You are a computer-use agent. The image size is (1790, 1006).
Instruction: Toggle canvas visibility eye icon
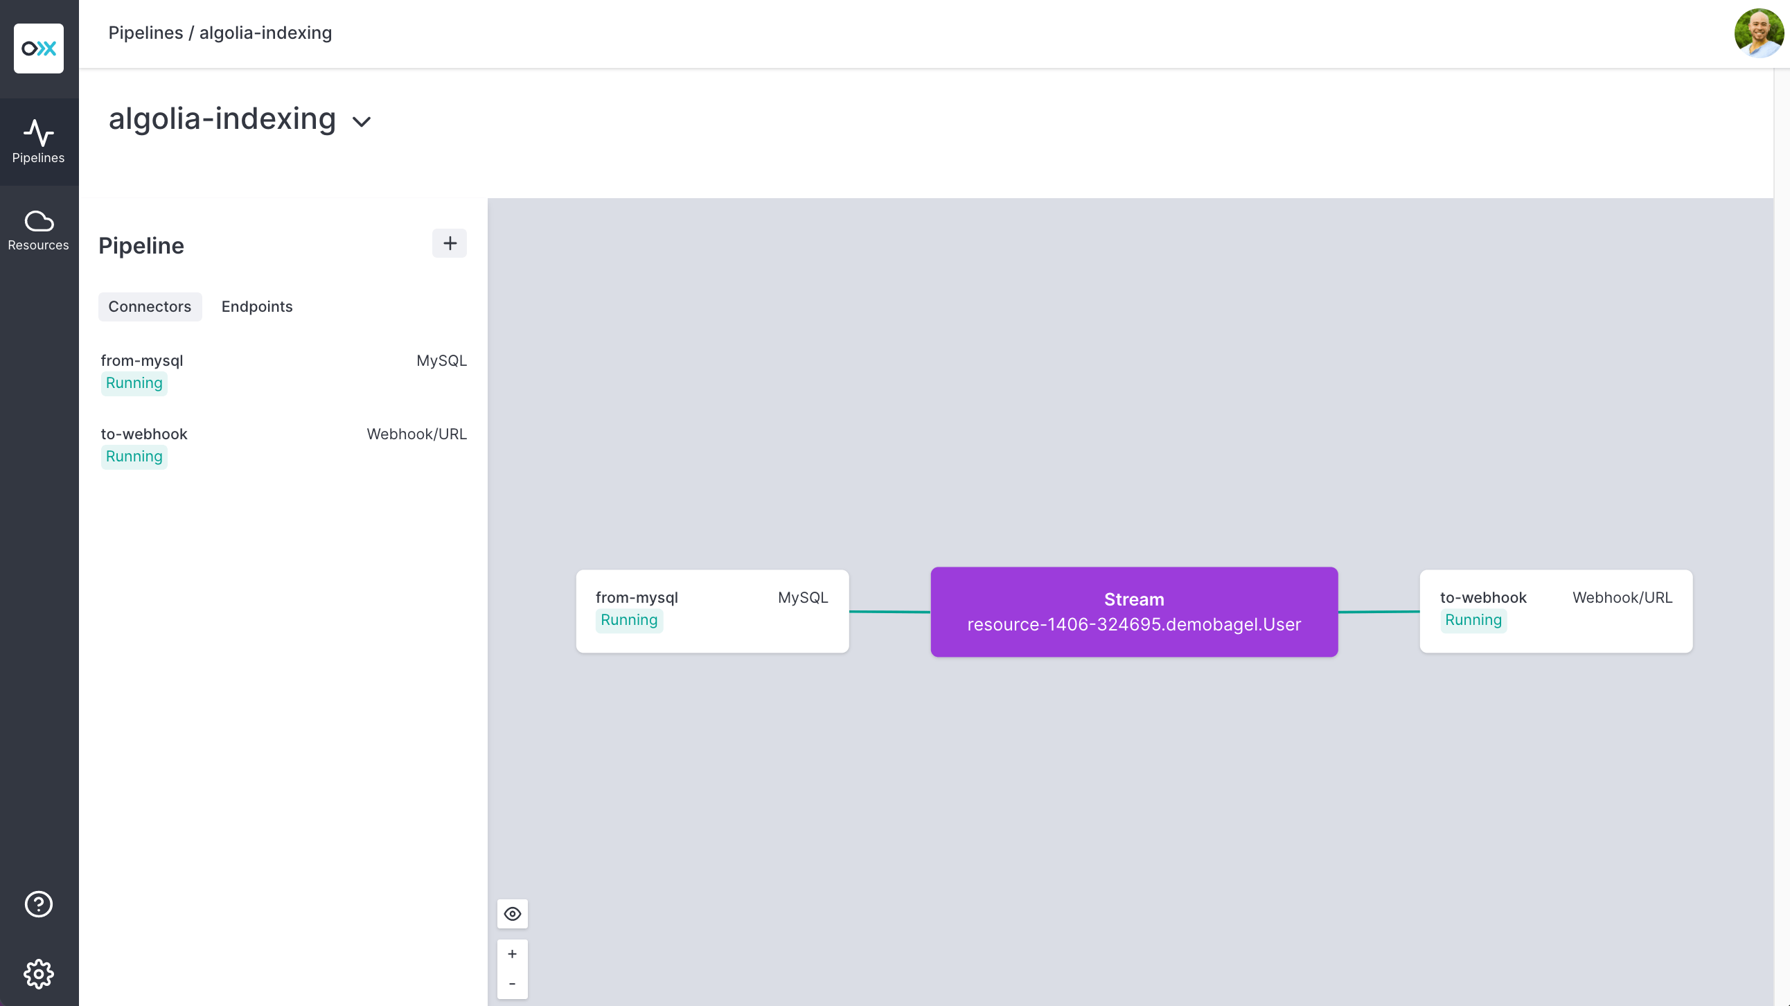point(512,914)
